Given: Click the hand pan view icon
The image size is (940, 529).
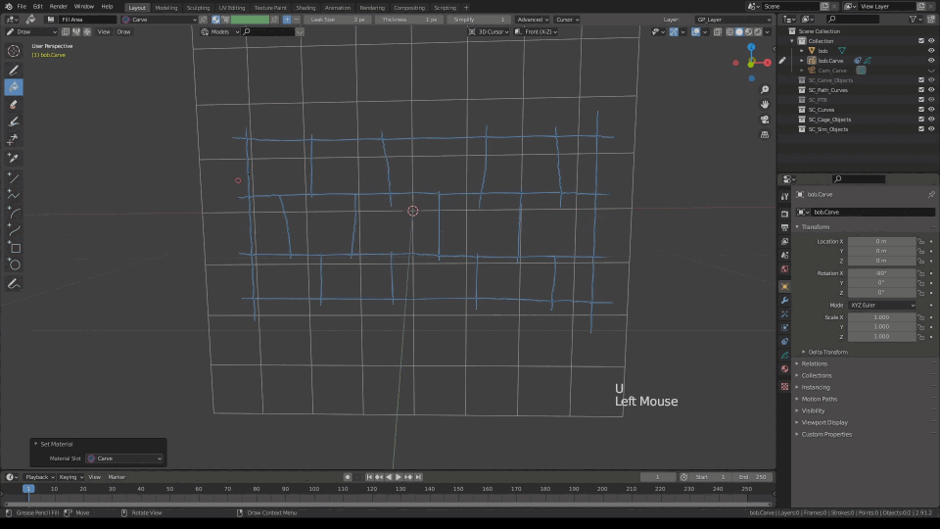Looking at the screenshot, I should [765, 104].
